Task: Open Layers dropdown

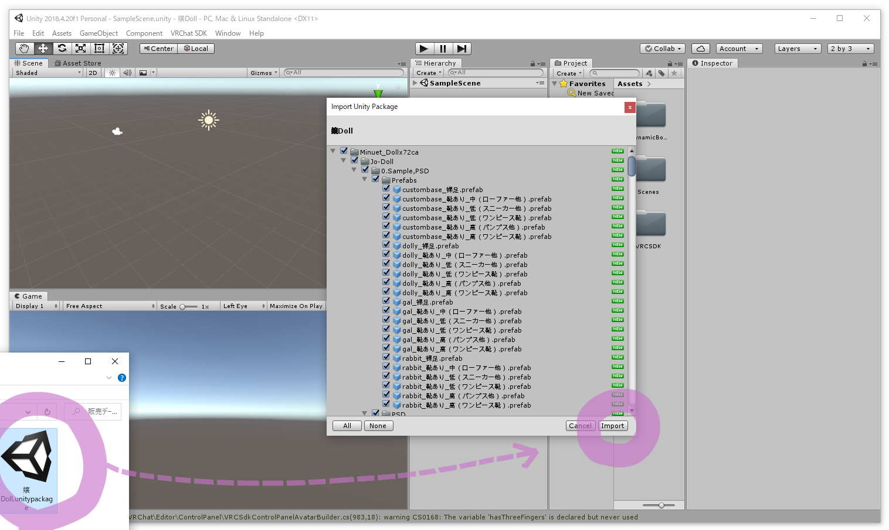Action: click(x=798, y=49)
